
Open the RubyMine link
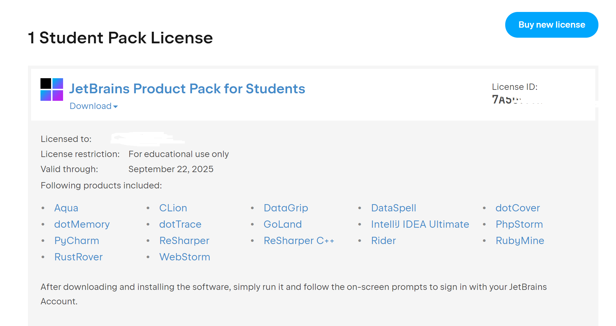pos(520,241)
